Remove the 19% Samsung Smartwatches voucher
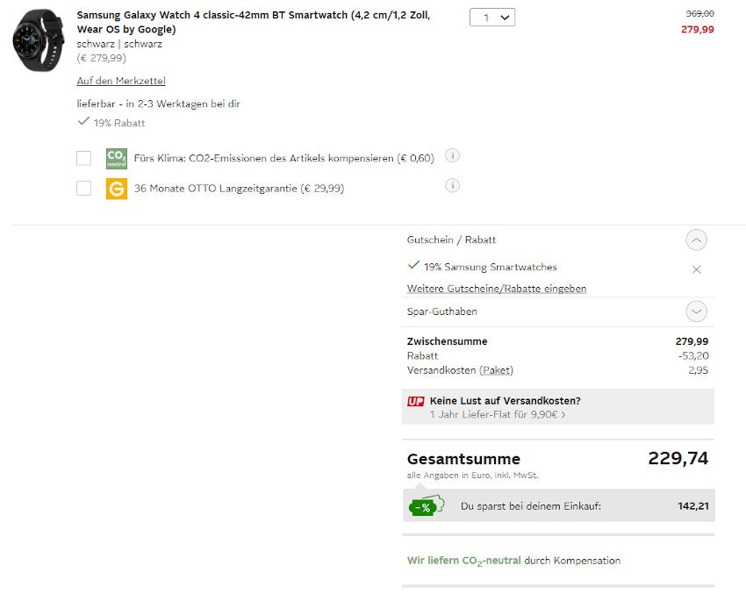 coord(697,269)
